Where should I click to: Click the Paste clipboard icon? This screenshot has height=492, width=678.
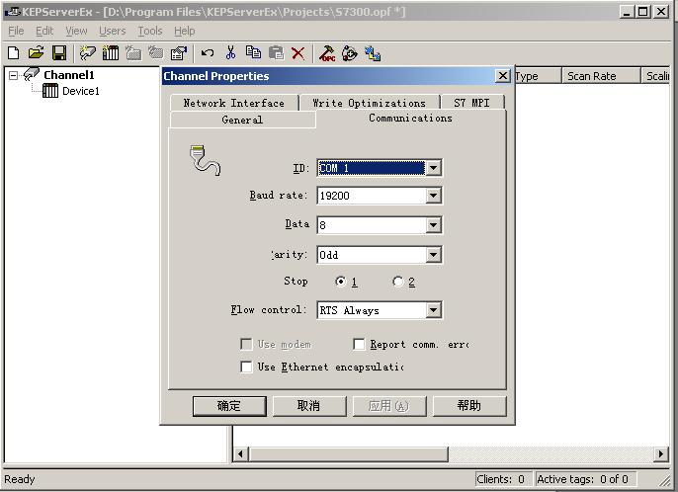point(276,53)
